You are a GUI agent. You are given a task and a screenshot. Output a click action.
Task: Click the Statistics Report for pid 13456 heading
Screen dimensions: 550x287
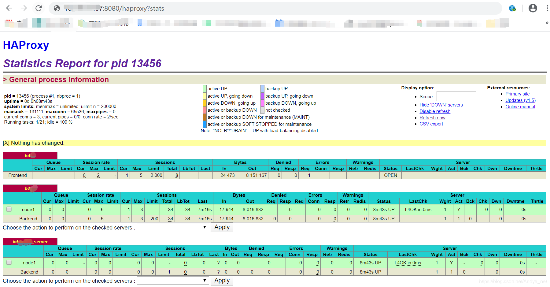coord(82,64)
